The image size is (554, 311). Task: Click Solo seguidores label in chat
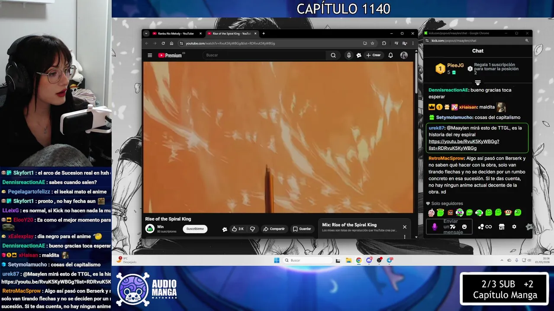[447, 203]
